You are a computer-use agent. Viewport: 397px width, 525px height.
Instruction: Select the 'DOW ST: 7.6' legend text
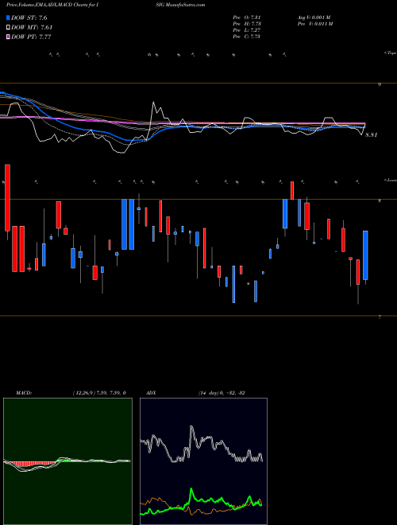29,18
